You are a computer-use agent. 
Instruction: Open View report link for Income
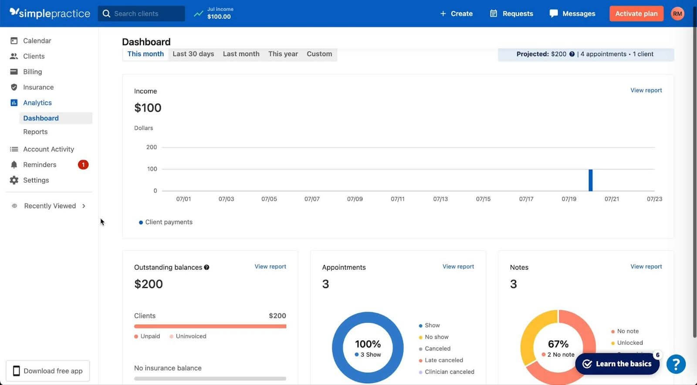coord(646,90)
